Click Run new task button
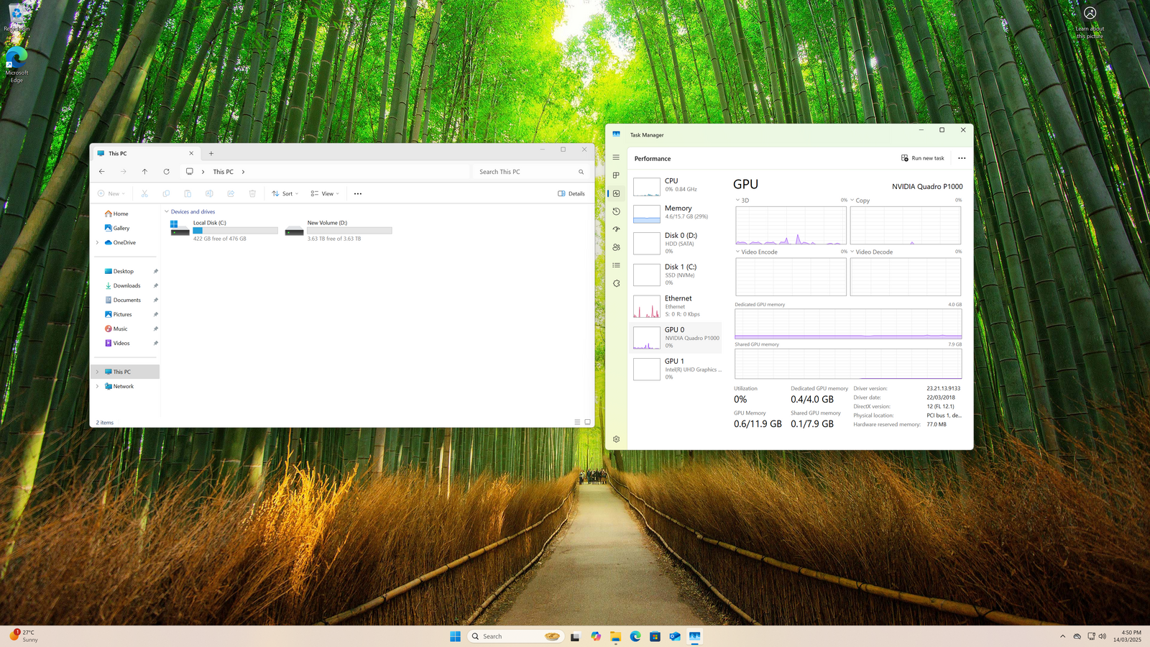 click(x=923, y=158)
